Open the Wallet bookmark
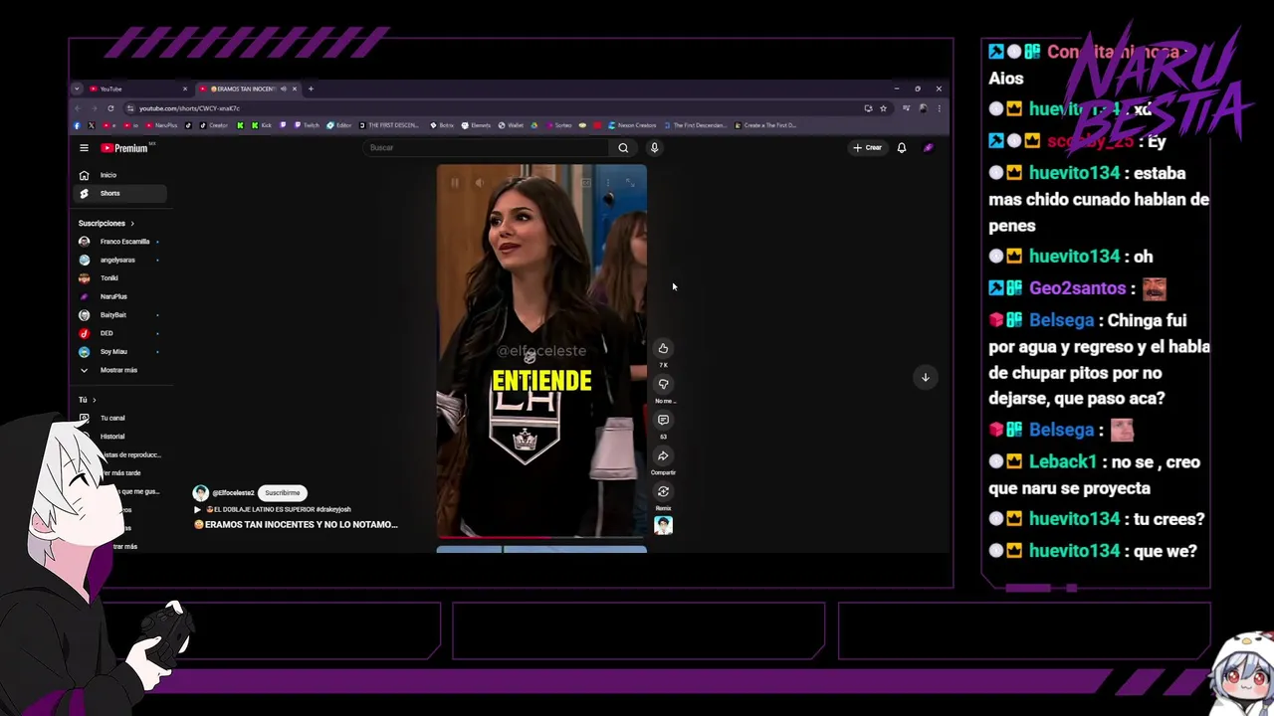 pos(511,125)
